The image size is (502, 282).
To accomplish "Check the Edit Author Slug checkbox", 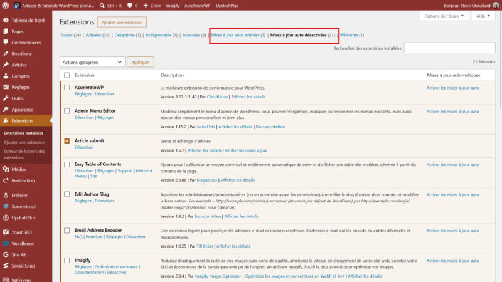I will pyautogui.click(x=67, y=194).
